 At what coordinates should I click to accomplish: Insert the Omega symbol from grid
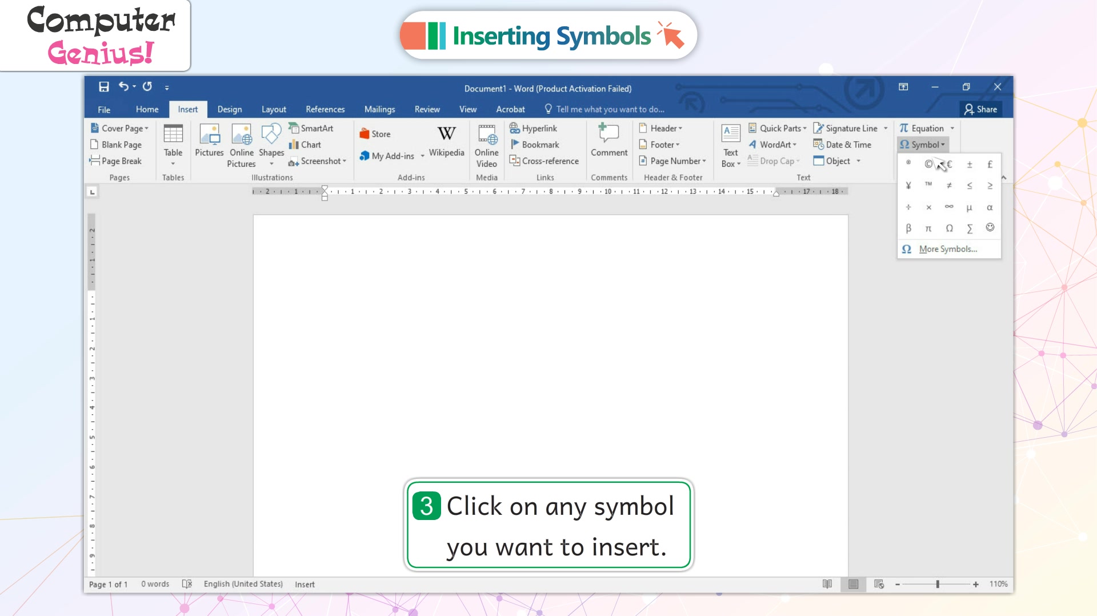(x=949, y=228)
